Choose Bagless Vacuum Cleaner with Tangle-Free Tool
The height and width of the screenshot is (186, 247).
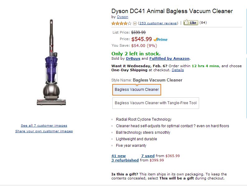(156, 103)
